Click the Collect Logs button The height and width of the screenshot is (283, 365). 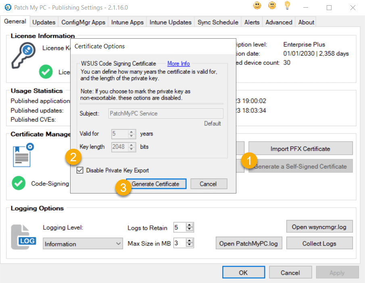pyautogui.click(x=319, y=243)
